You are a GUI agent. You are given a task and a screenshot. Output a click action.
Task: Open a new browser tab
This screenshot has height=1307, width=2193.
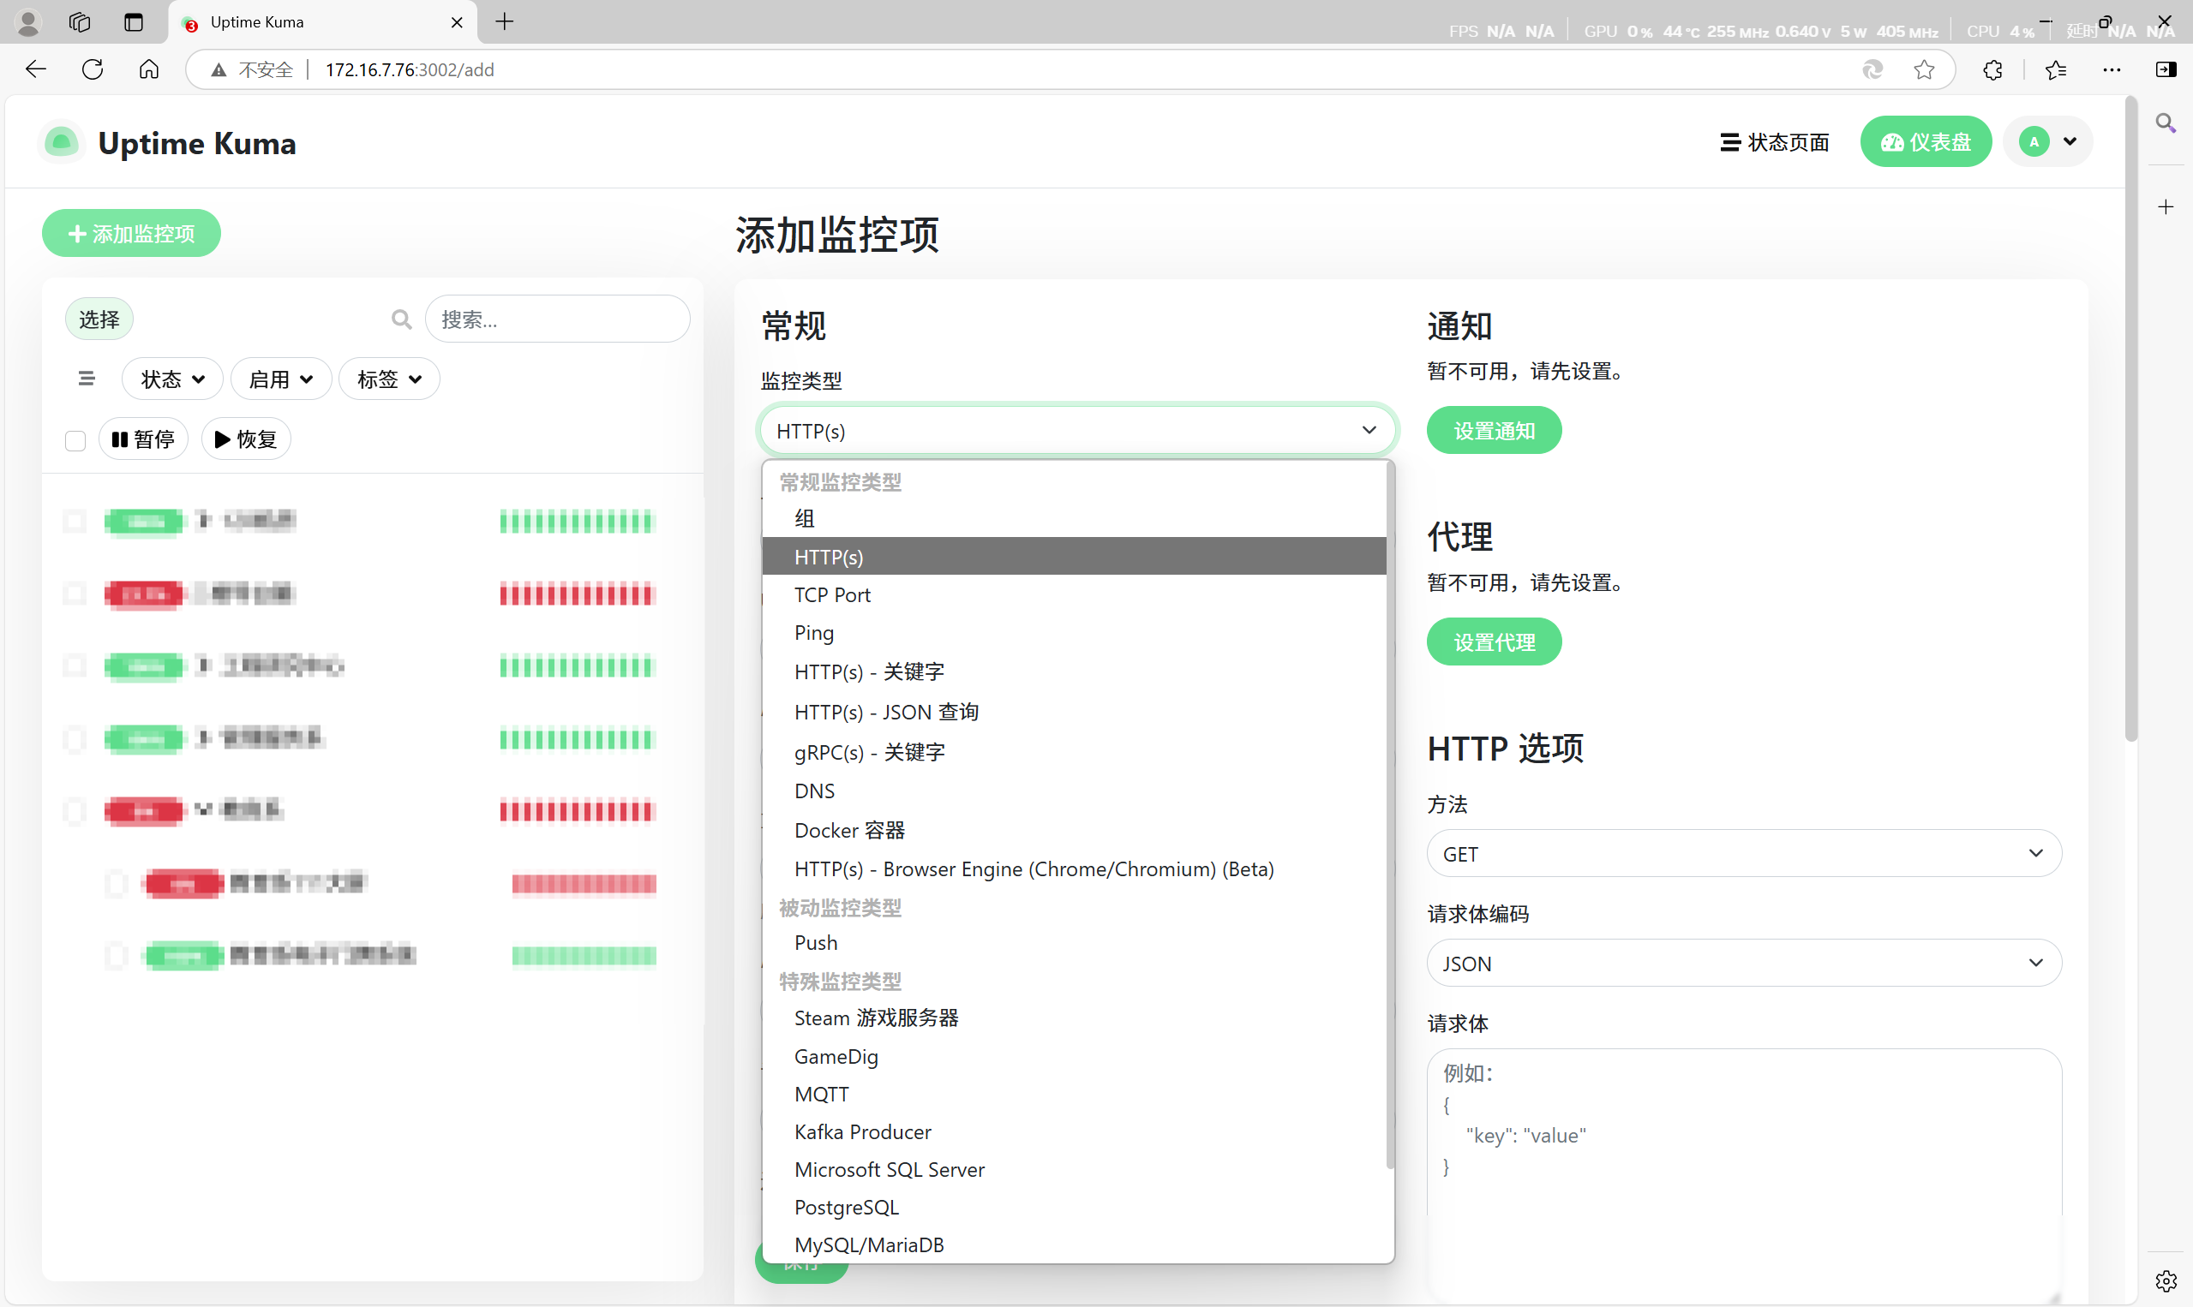click(505, 22)
